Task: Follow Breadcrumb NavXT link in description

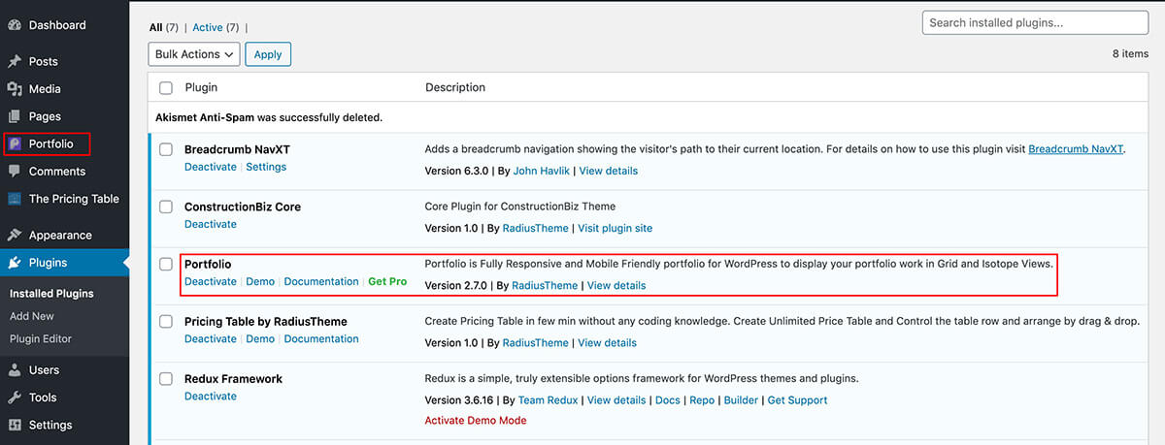Action: (1076, 150)
